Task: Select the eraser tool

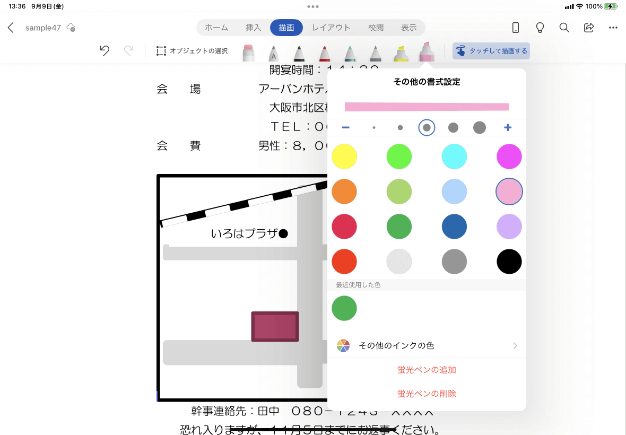Action: [x=248, y=53]
